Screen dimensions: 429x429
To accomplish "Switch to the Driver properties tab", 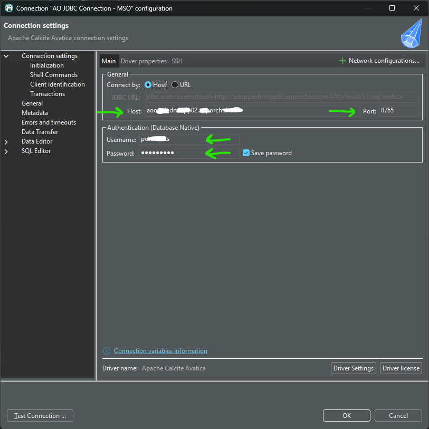I will [x=144, y=61].
